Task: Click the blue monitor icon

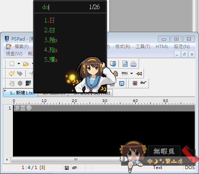Action: point(122,83)
